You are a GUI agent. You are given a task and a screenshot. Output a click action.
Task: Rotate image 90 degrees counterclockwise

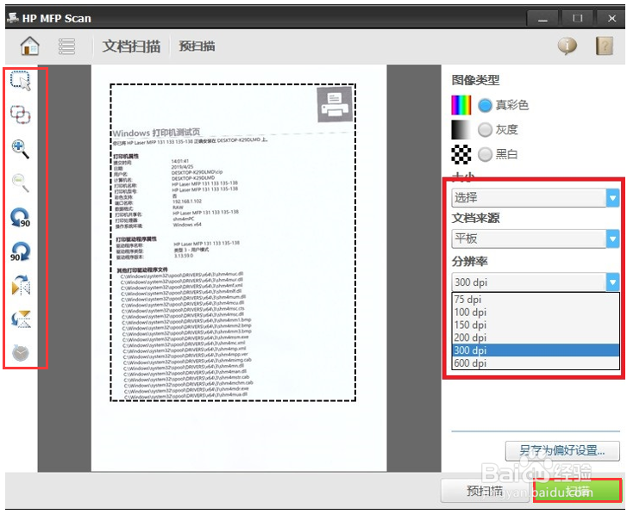[21, 218]
